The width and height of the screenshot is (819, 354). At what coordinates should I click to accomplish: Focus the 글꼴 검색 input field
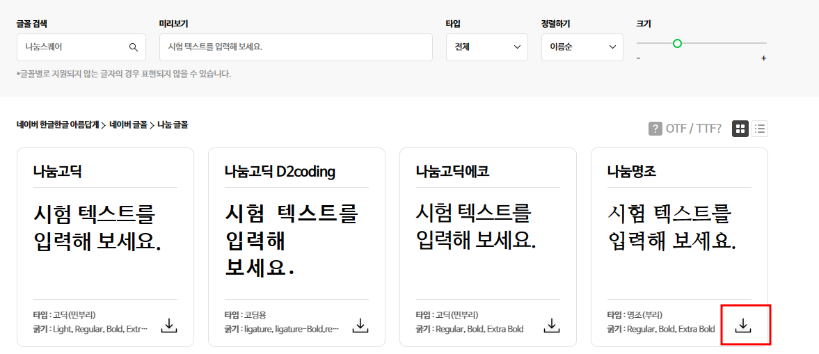pos(81,47)
